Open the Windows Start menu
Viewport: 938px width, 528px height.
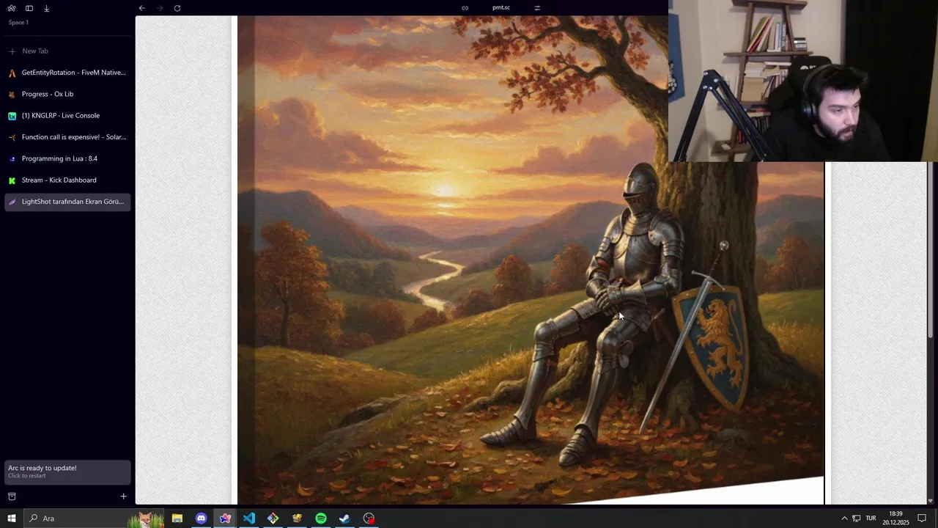[x=11, y=518]
